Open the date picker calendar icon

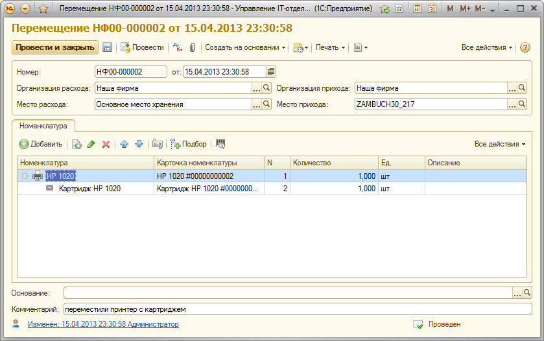point(271,72)
